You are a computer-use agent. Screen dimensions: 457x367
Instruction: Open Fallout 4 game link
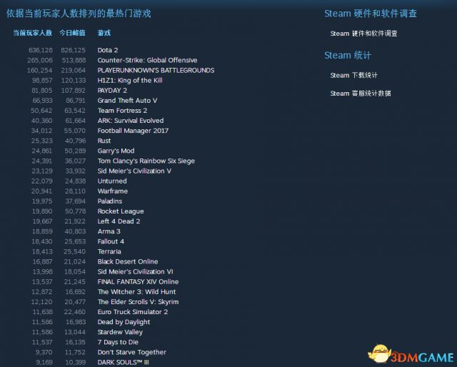click(x=111, y=241)
